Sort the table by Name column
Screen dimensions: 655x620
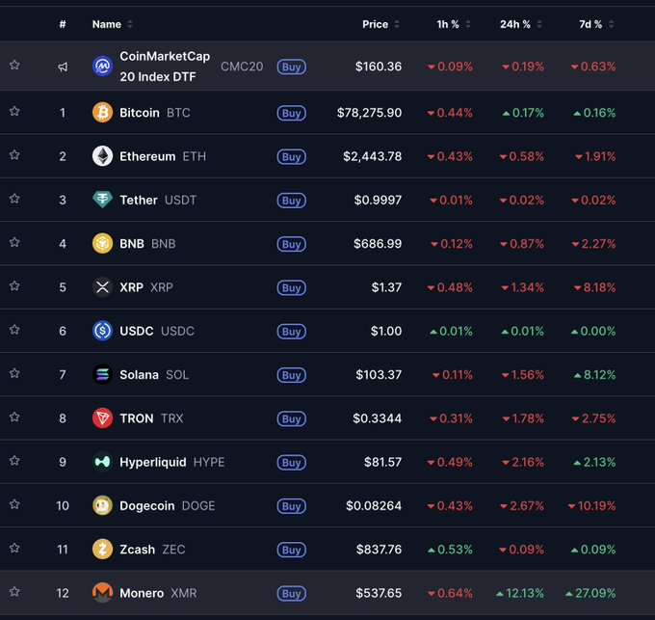click(112, 24)
